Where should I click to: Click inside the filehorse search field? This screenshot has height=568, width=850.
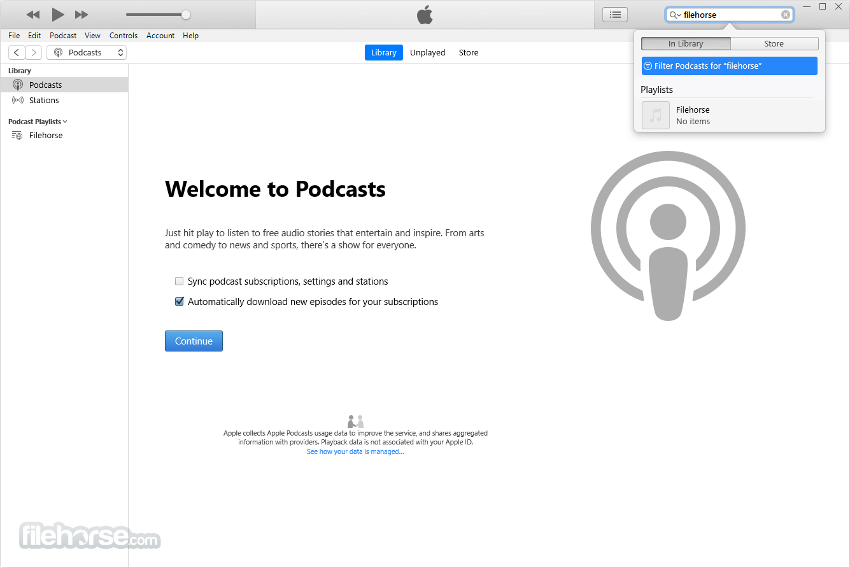[730, 15]
